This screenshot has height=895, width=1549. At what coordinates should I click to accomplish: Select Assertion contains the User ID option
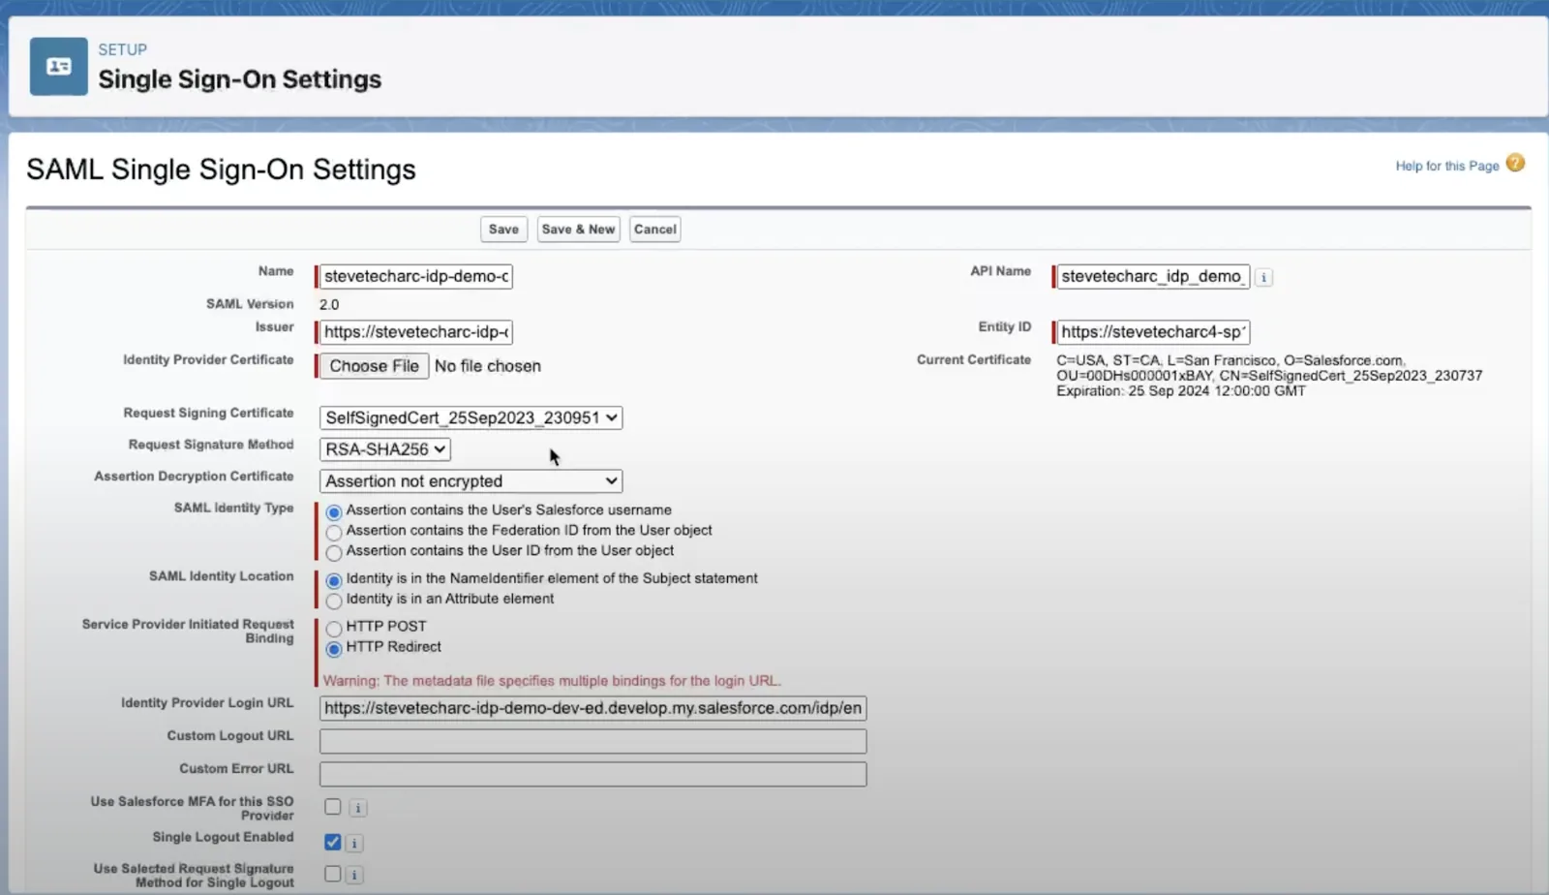[x=334, y=553]
